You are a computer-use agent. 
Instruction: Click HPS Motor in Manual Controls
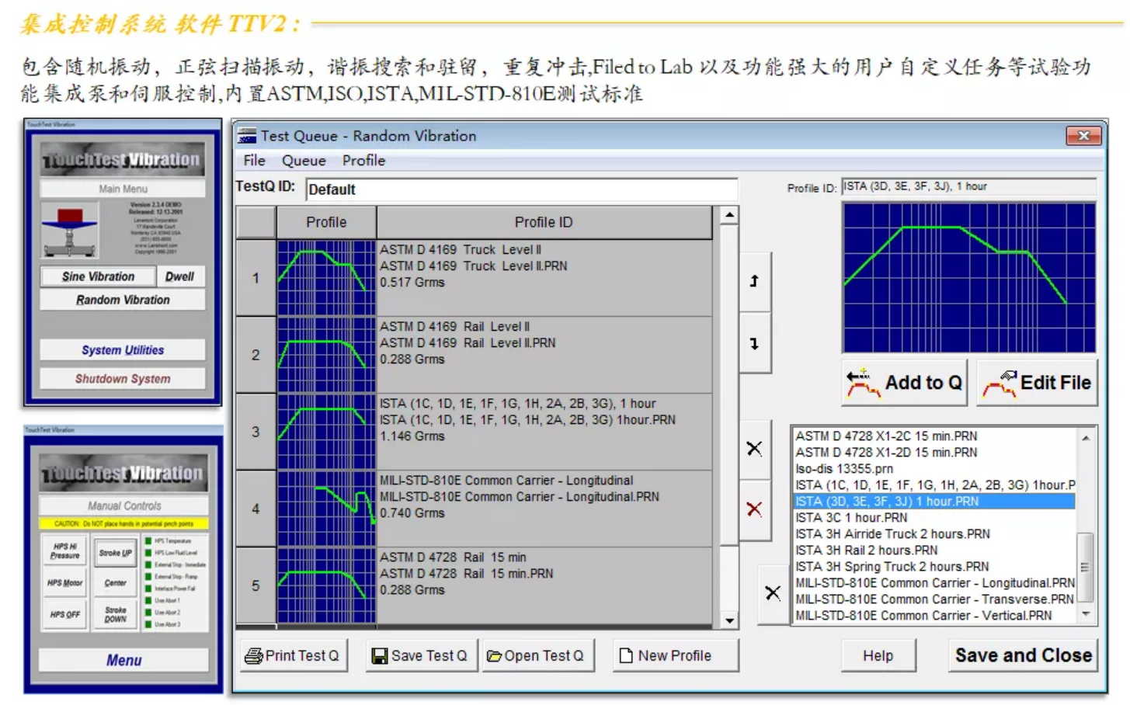click(65, 583)
